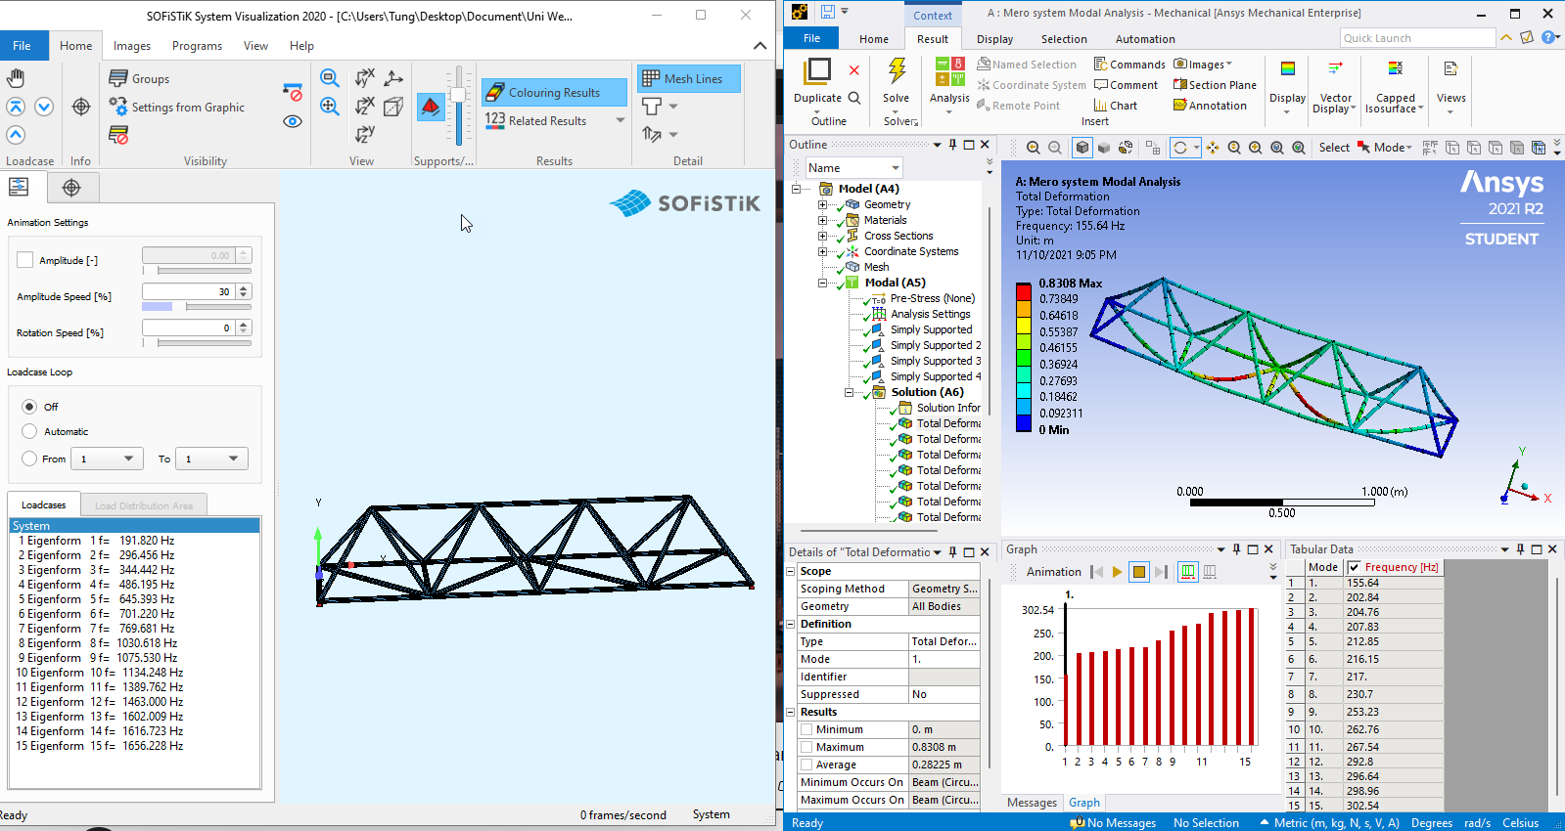The width and height of the screenshot is (1565, 831).
Task: Enable the Amplitude checkbox
Action: (25, 260)
